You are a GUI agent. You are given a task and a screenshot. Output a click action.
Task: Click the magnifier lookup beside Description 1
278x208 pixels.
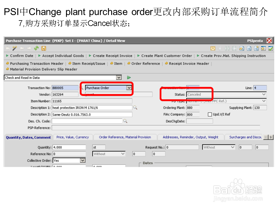point(135,107)
